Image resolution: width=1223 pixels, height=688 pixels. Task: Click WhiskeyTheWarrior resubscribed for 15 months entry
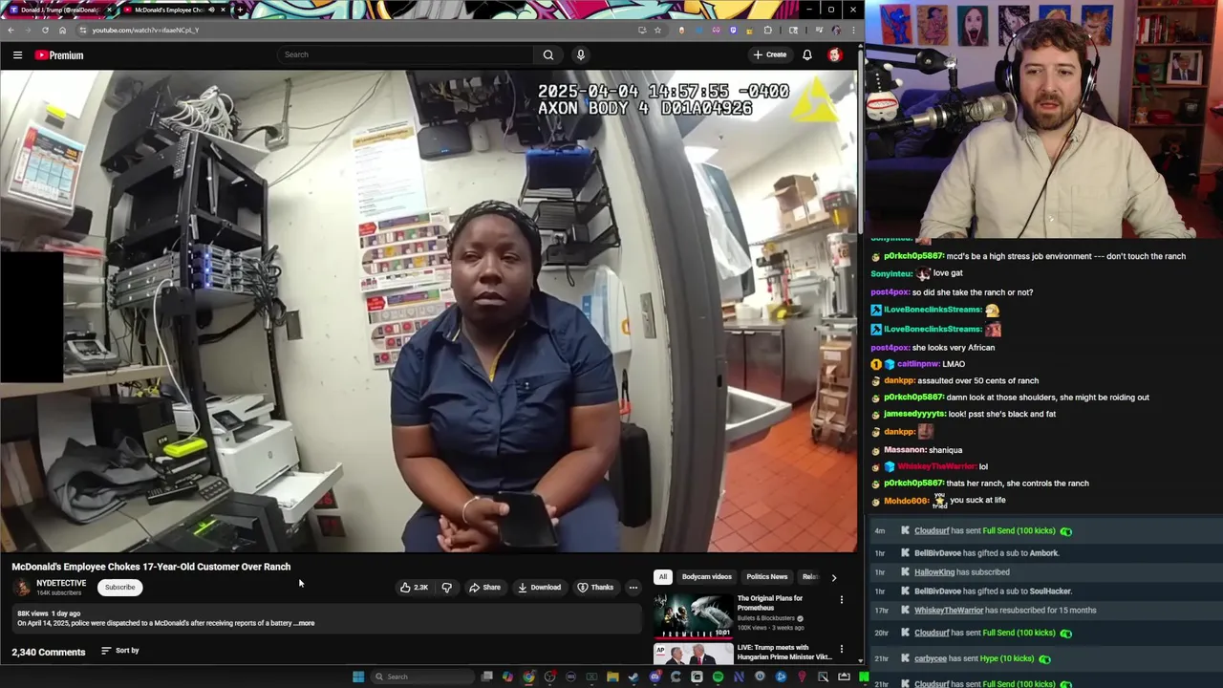coord(1005,611)
